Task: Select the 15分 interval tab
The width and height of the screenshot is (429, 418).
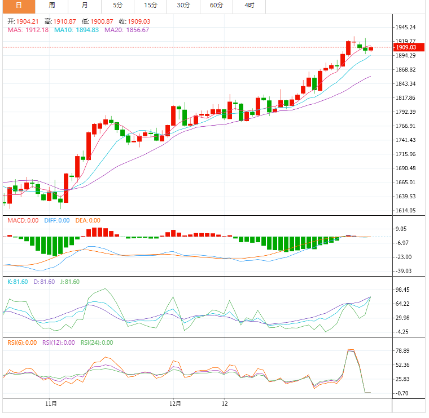Action: pyautogui.click(x=151, y=5)
